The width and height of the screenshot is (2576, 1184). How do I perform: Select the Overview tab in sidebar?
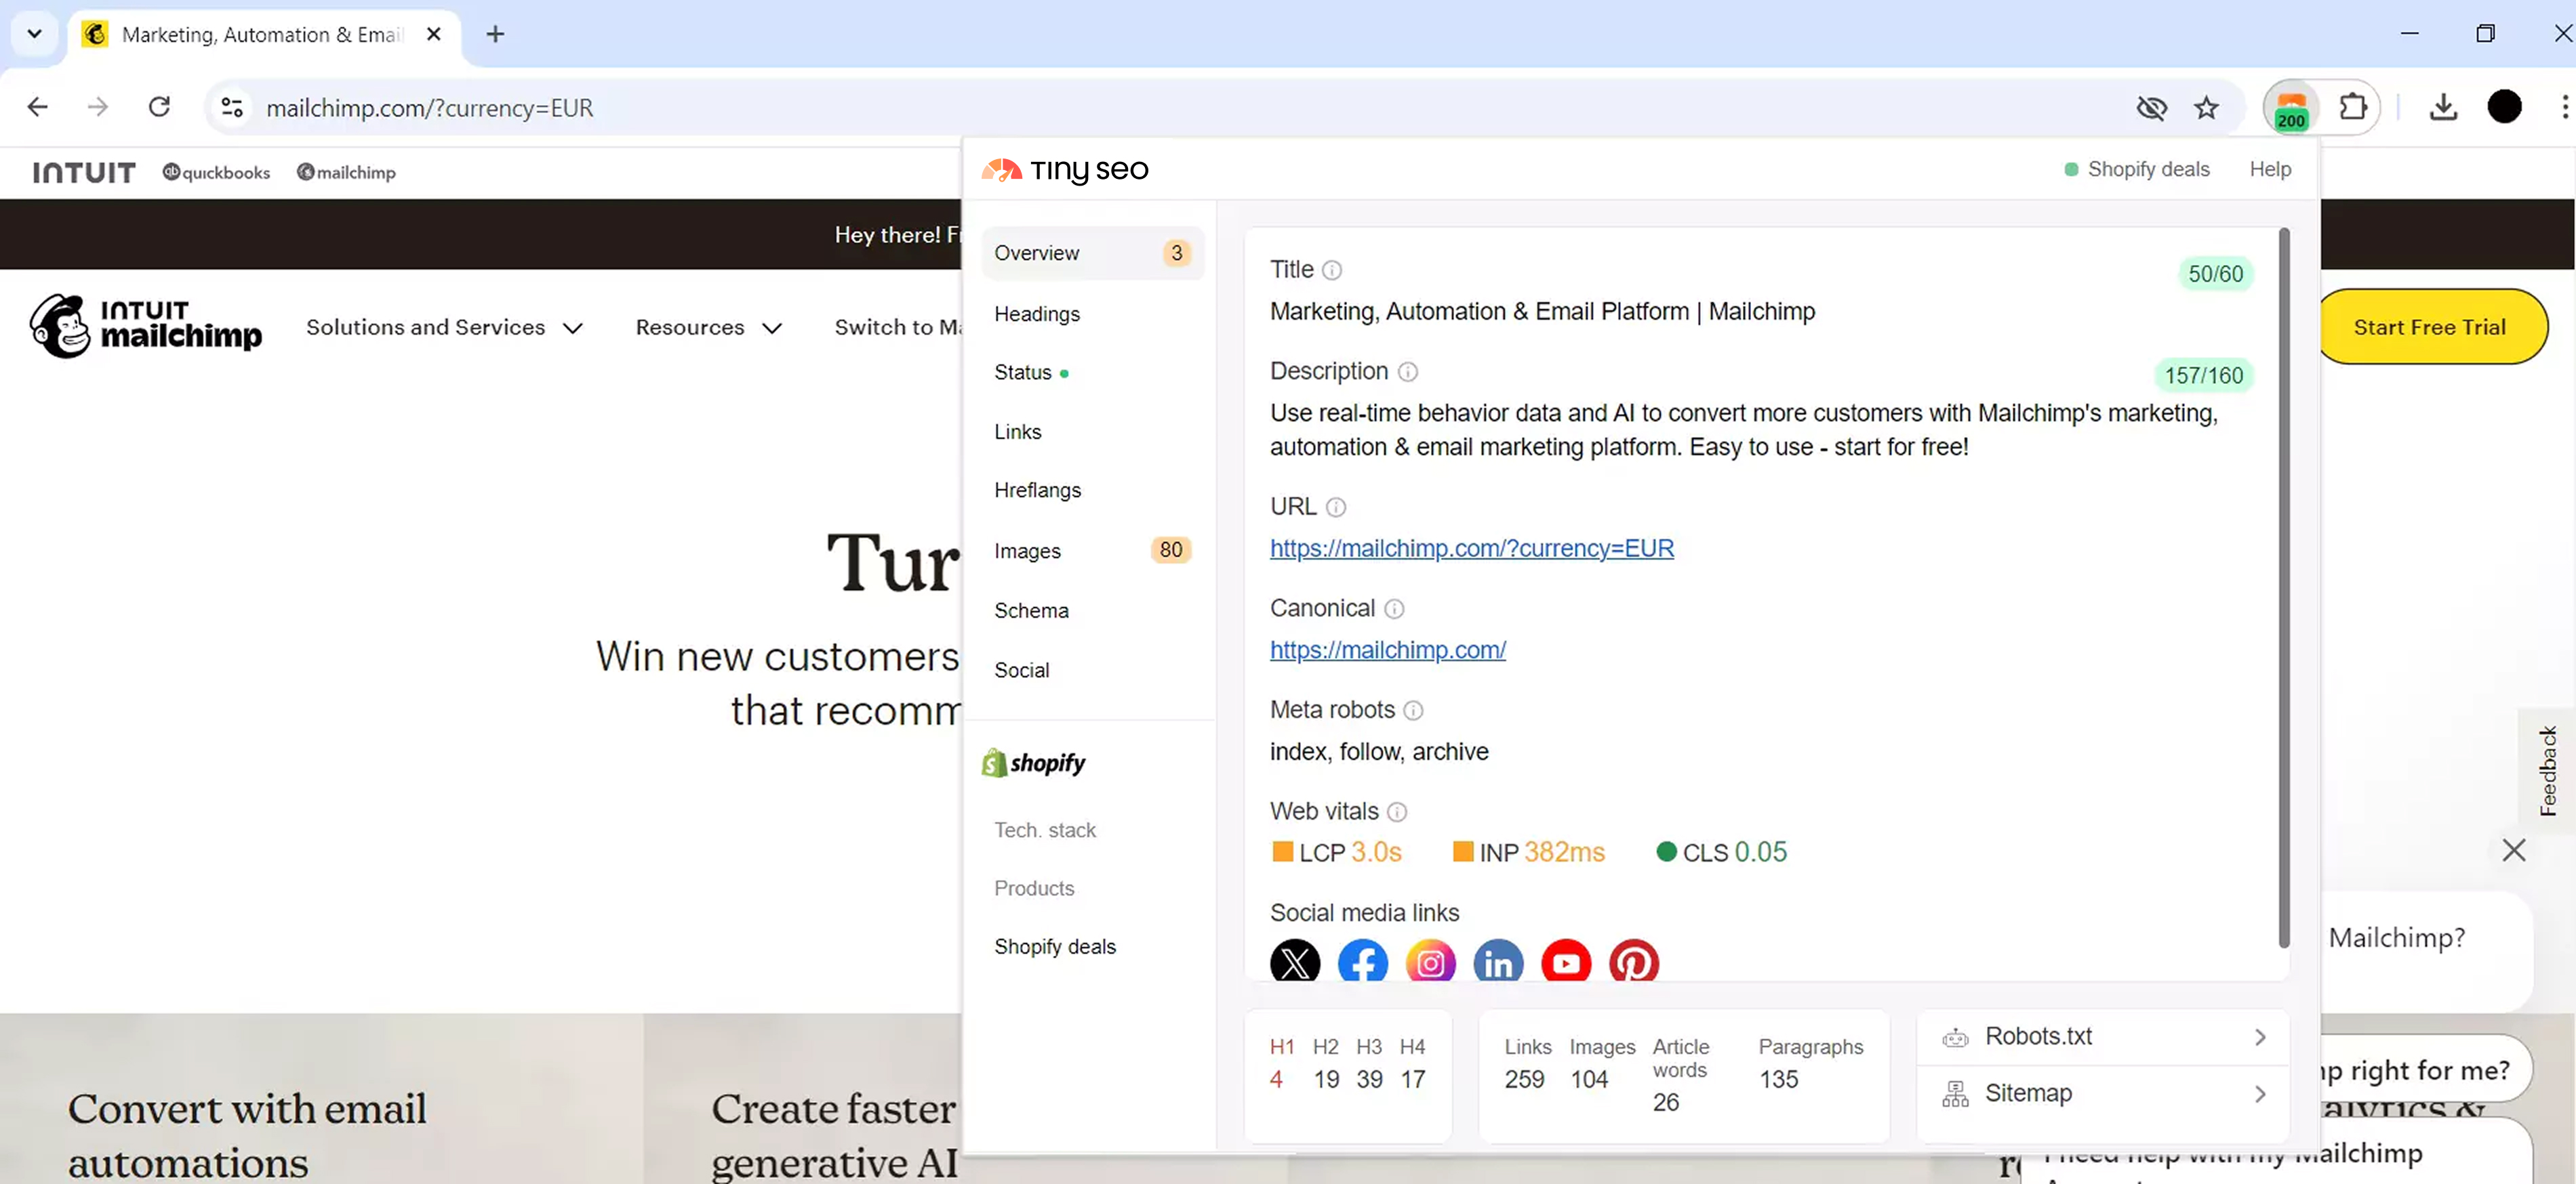coord(1092,253)
